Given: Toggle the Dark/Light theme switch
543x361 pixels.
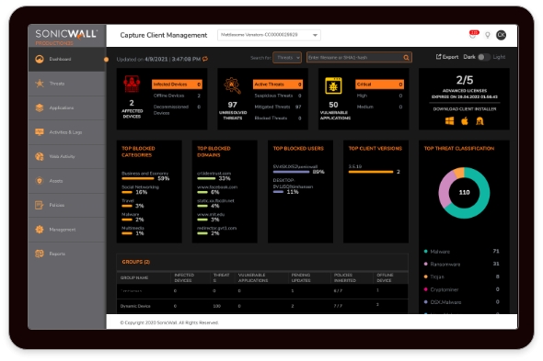Looking at the screenshot, I should 484,57.
